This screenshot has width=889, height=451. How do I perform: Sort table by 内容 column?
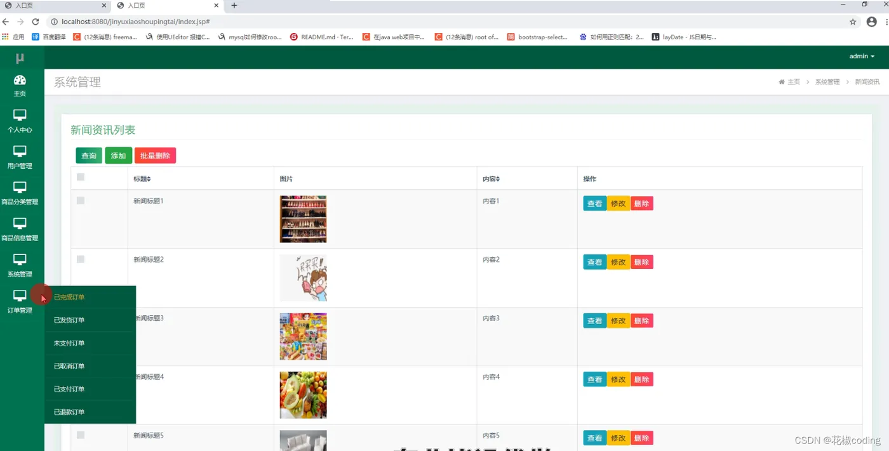click(491, 180)
